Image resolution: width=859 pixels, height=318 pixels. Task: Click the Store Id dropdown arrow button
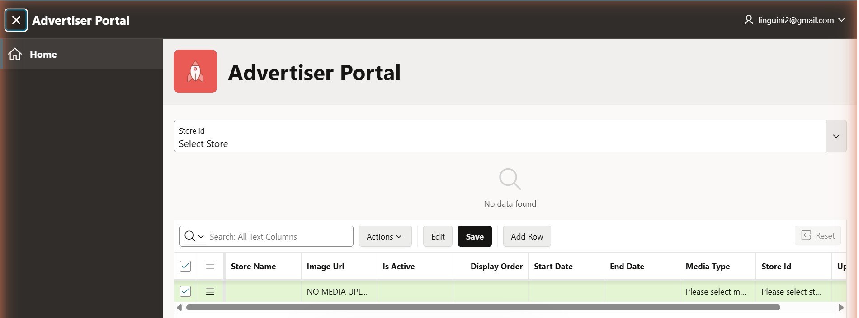836,136
